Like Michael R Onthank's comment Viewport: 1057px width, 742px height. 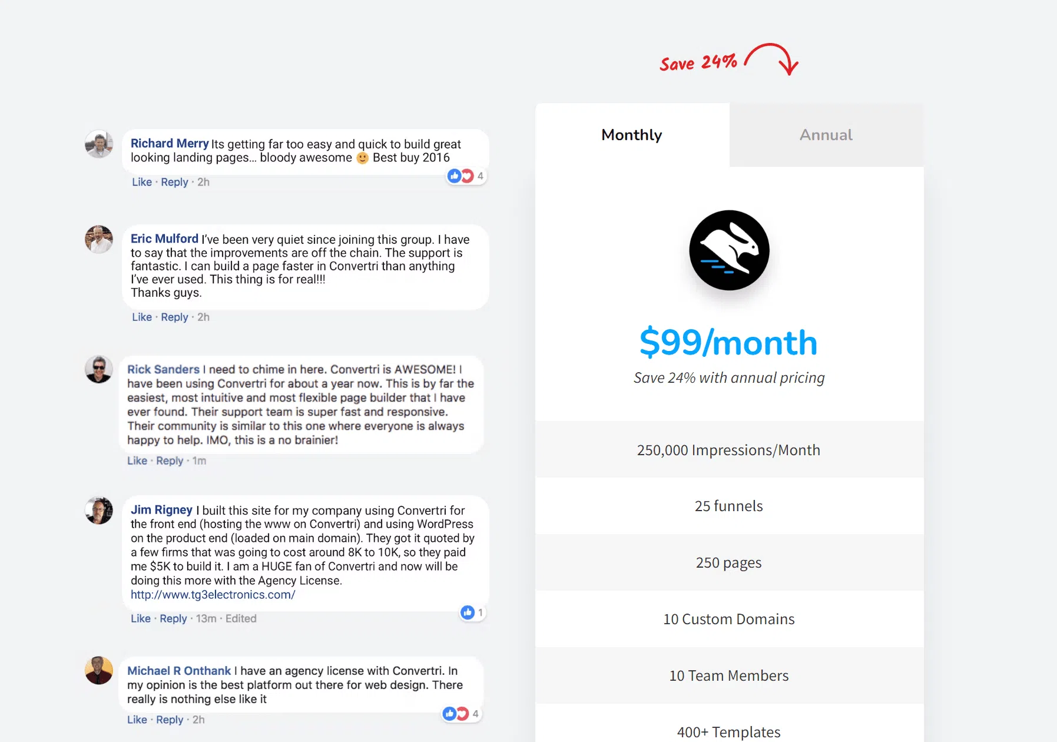(137, 720)
